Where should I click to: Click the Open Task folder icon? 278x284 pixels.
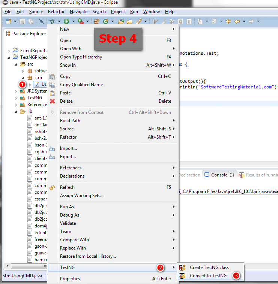129,22
